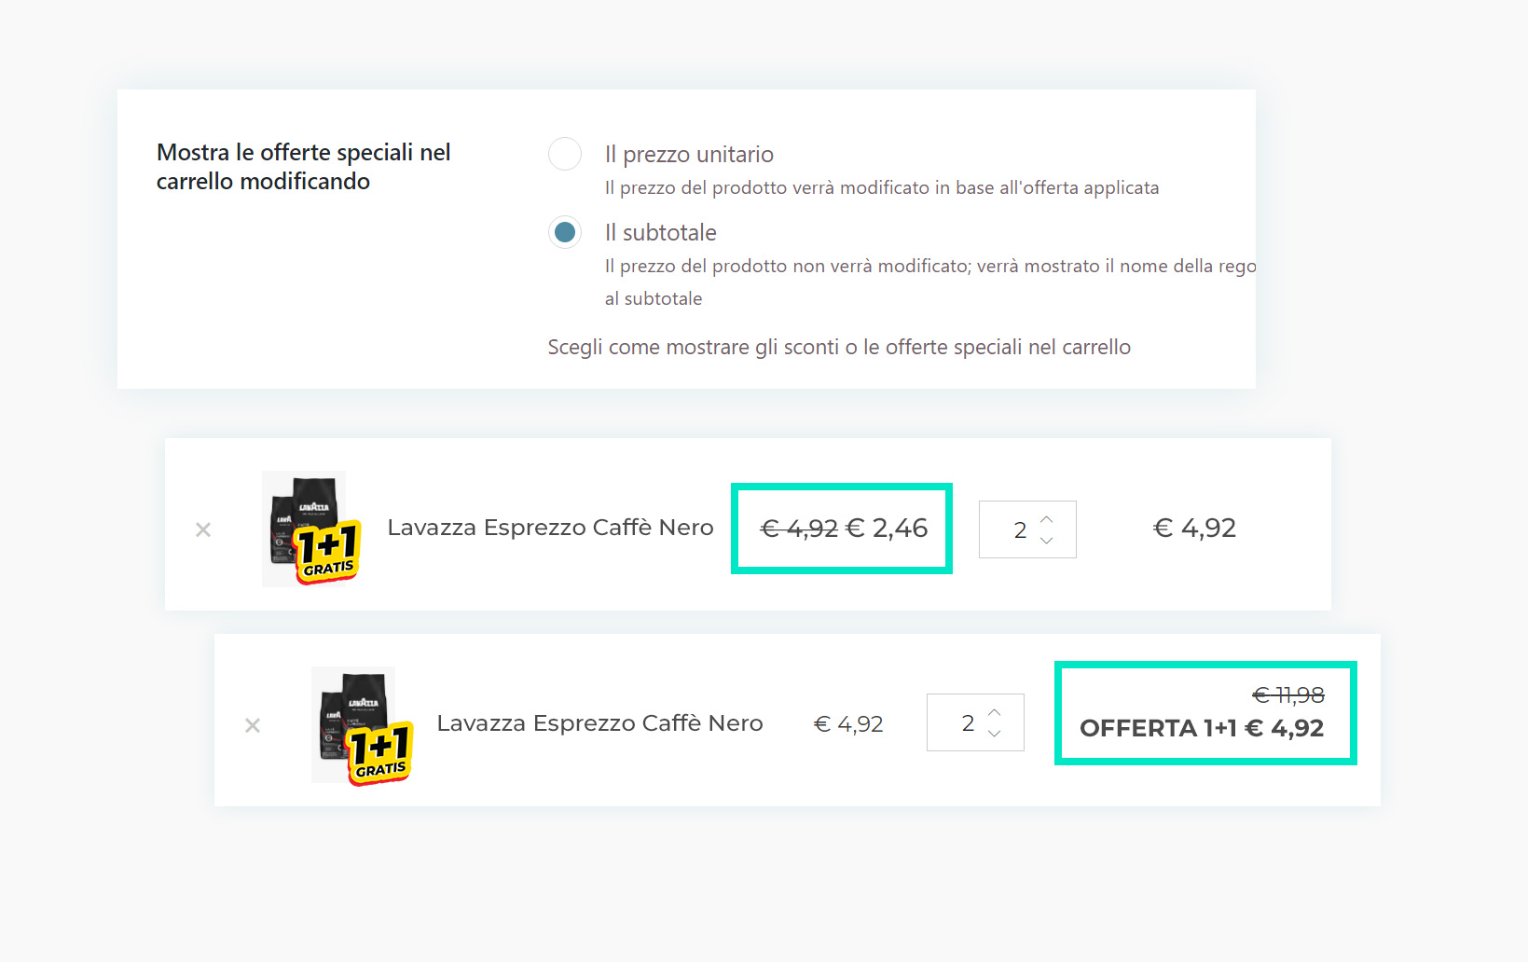Remove the upper Lavazza item with X

point(203,529)
